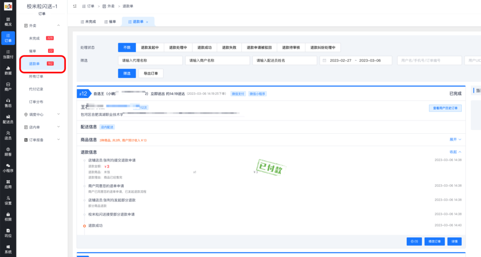Image resolution: width=481 pixels, height=257 pixels.
Task: Click the (1) button beside 修改订单
Action: click(x=414, y=242)
